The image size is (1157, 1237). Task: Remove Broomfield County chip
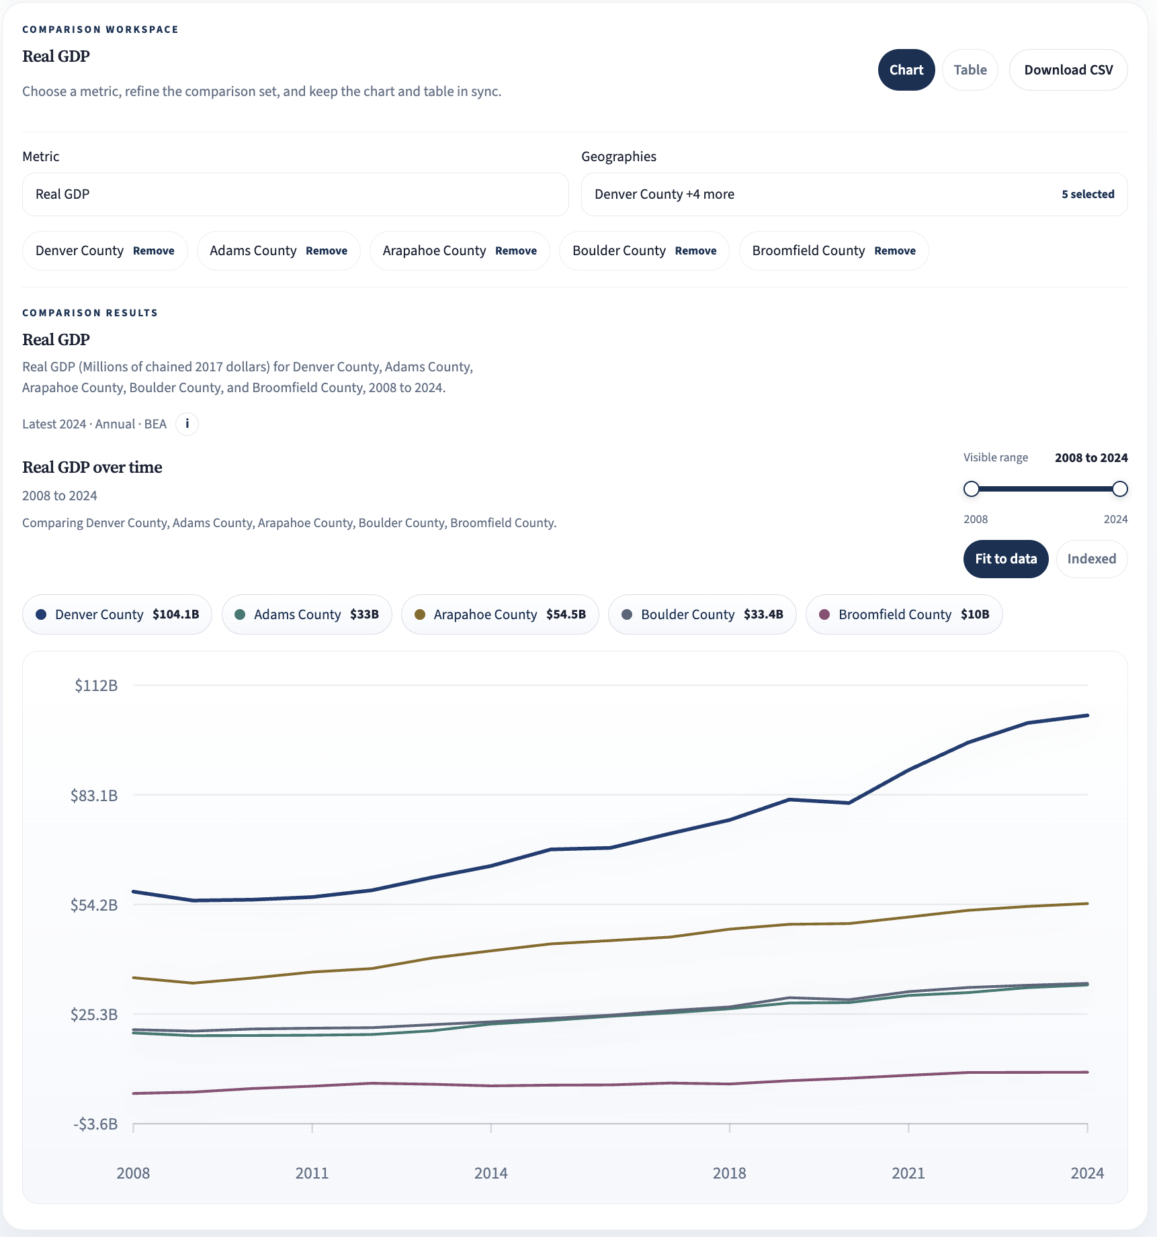pyautogui.click(x=894, y=250)
